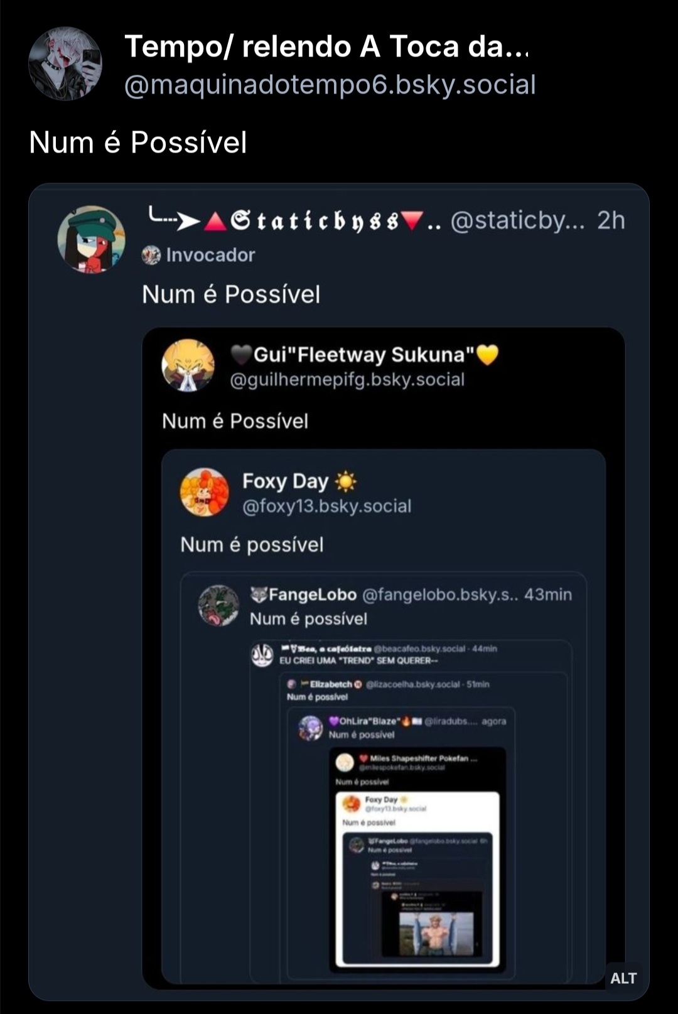Open the Staticbyss profile avatar

pyautogui.click(x=92, y=239)
